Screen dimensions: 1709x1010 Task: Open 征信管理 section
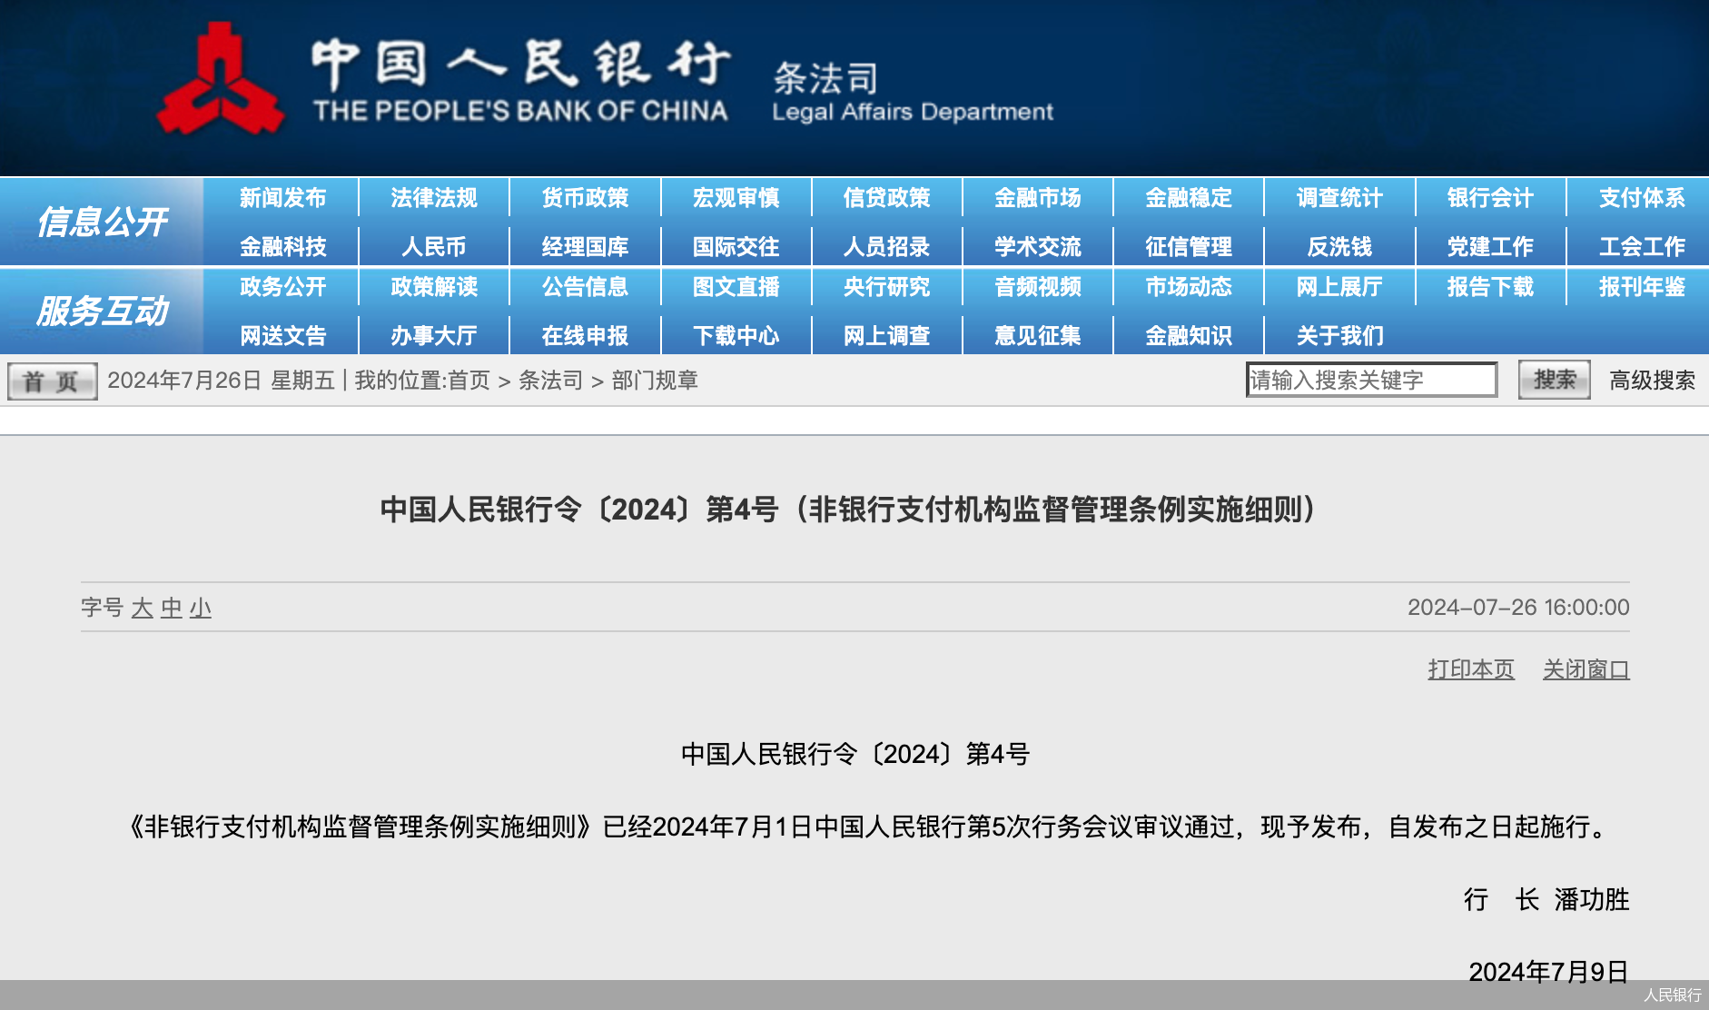(1189, 246)
